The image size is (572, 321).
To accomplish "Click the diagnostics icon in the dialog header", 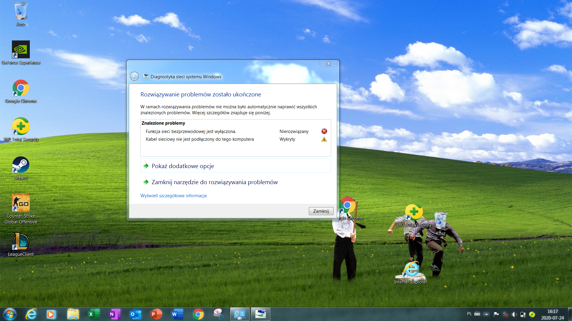I will click(x=145, y=76).
